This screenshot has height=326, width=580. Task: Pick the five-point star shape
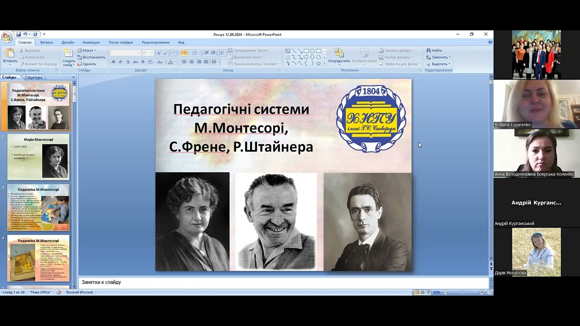point(319,63)
